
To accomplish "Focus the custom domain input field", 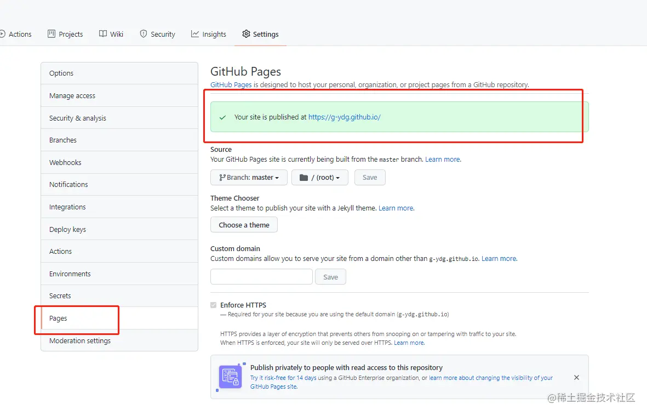I will pyautogui.click(x=262, y=277).
